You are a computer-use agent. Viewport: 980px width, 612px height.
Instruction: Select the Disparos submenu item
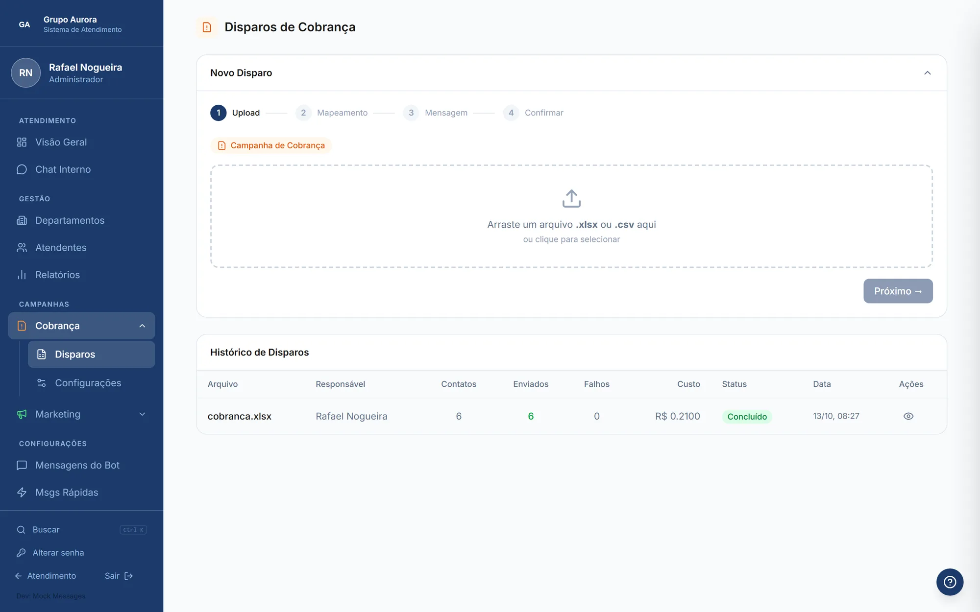[92, 354]
